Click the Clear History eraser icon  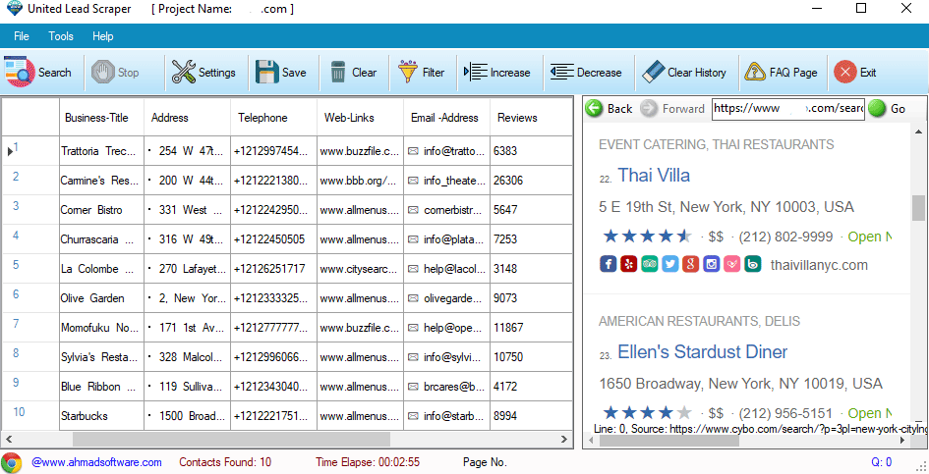(653, 72)
